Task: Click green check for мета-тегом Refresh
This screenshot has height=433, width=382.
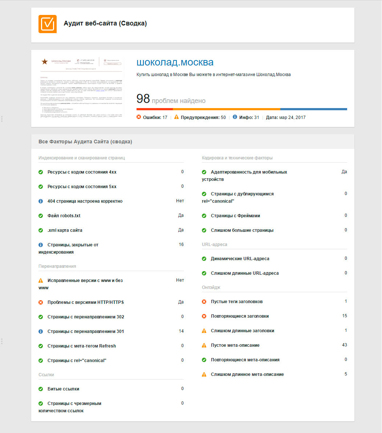Action: tap(41, 346)
